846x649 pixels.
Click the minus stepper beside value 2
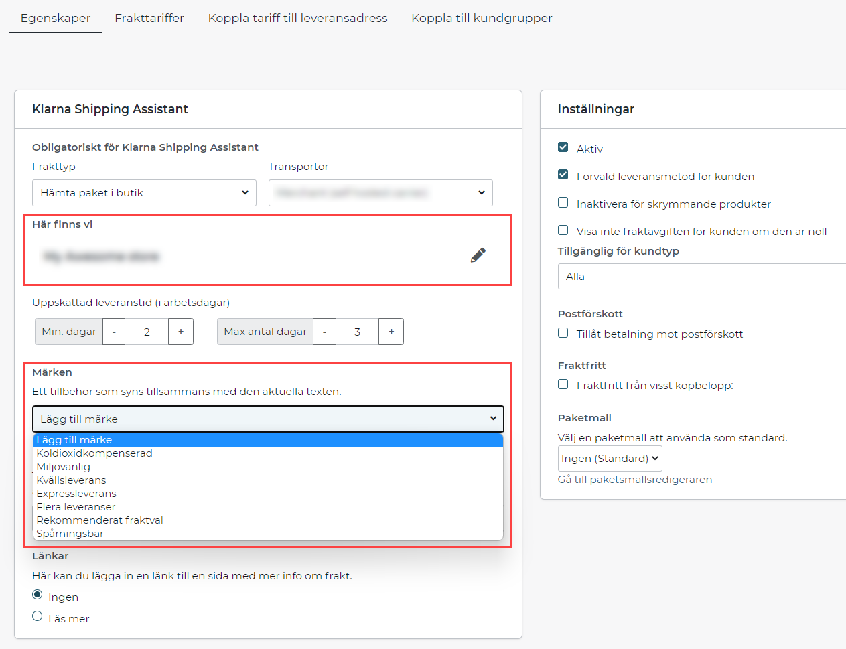click(113, 331)
